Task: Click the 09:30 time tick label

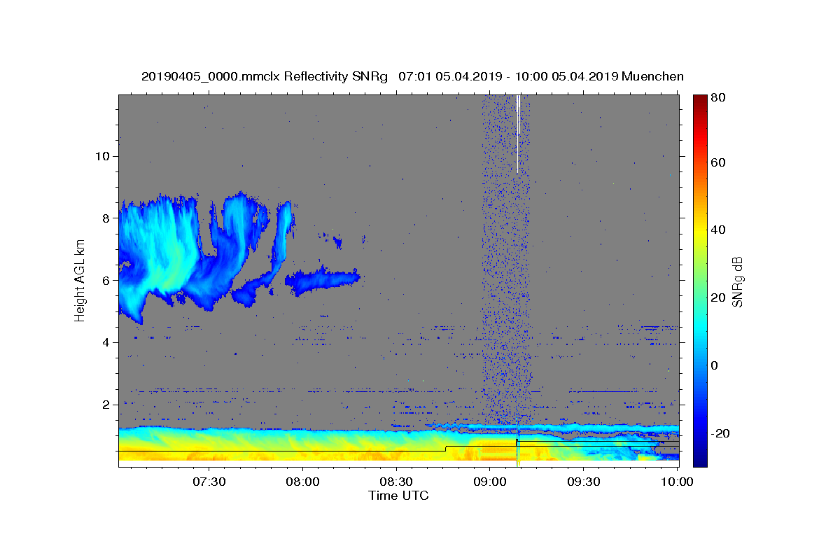Action: 584,482
